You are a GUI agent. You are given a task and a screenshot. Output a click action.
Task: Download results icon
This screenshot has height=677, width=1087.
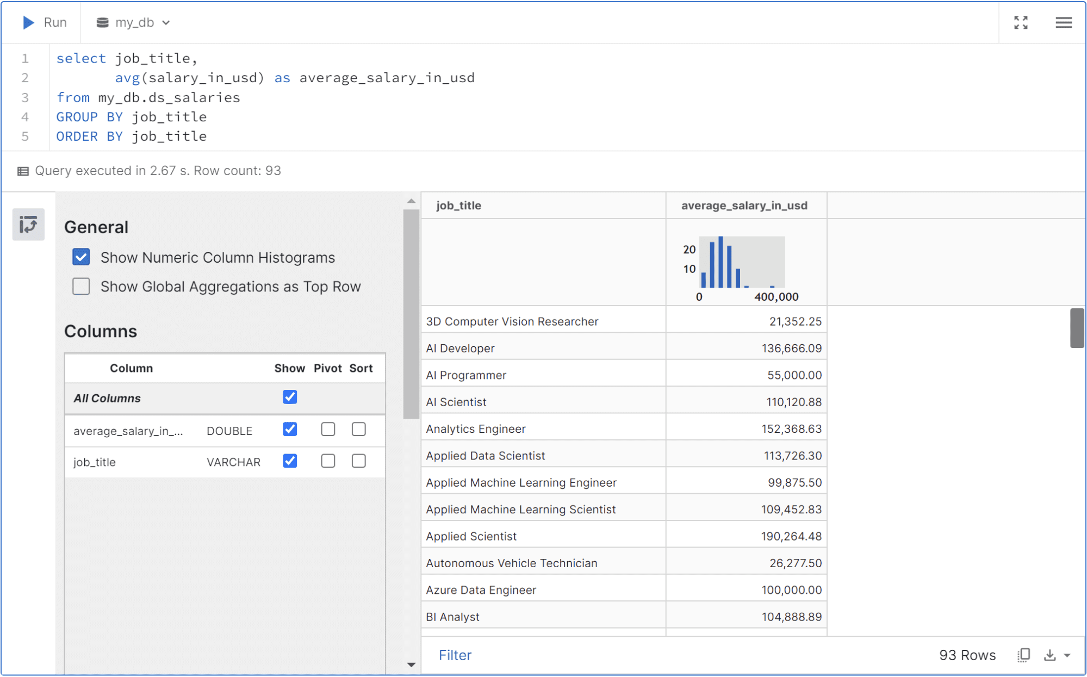(1049, 655)
